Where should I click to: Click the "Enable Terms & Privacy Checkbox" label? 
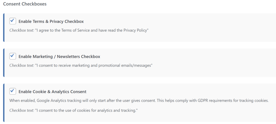pyautogui.click(x=51, y=21)
